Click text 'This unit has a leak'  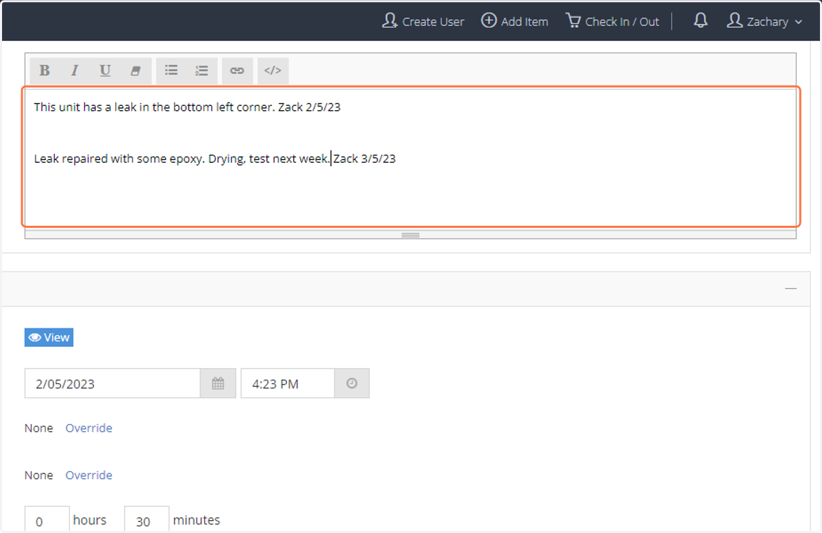[85, 107]
